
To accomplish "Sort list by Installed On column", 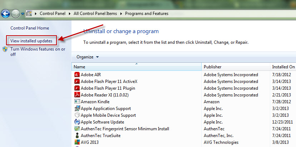I will coord(283,67).
